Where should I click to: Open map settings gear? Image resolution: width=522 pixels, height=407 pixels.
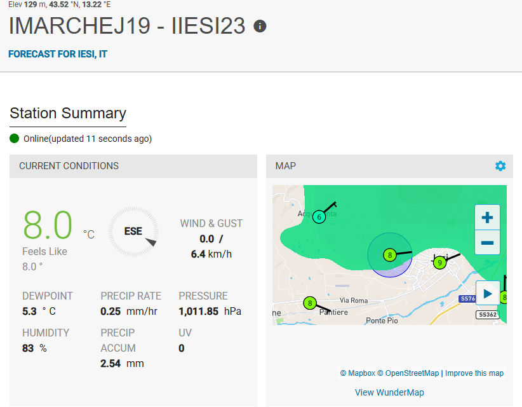coord(500,166)
